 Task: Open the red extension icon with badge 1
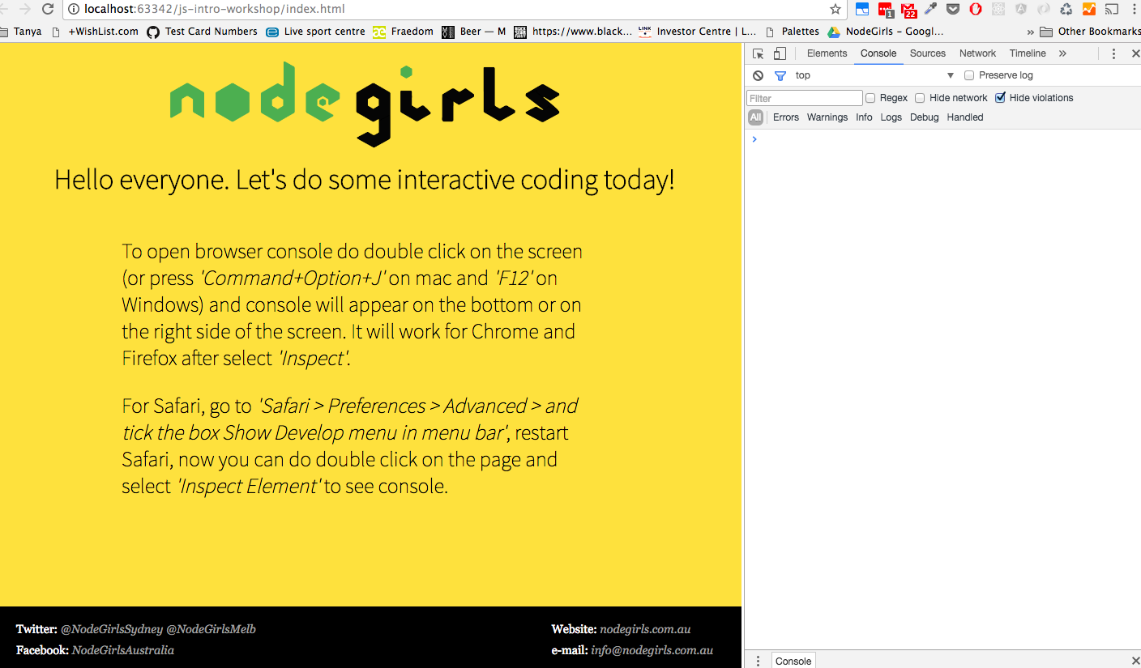pyautogui.click(x=885, y=10)
